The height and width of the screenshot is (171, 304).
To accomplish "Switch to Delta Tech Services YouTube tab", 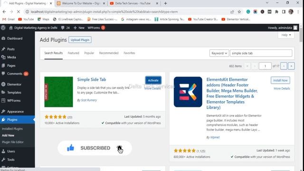I will pos(134,3).
